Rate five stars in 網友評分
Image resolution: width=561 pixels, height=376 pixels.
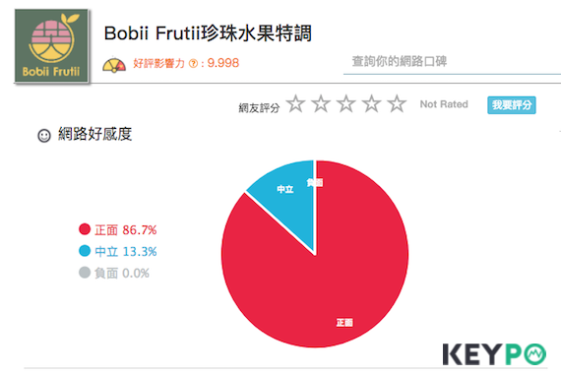398,104
